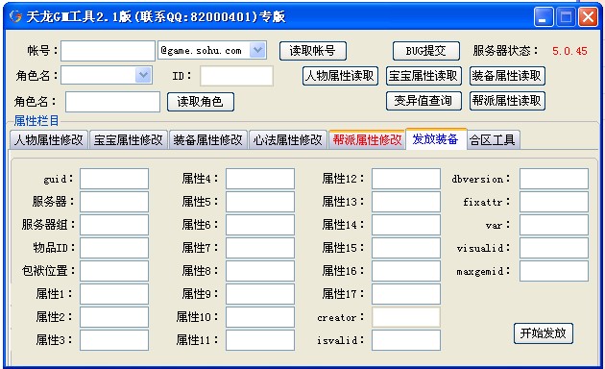Select the 合区工具 tab
This screenshot has height=369, width=605.
click(x=493, y=139)
